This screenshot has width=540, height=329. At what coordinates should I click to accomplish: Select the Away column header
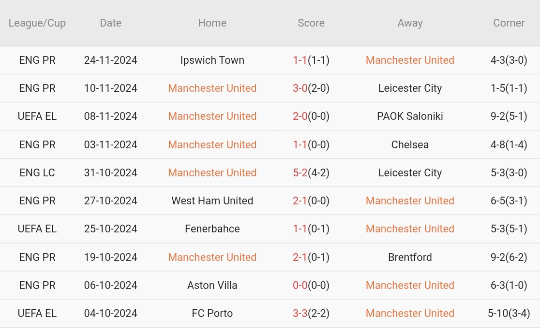(x=410, y=23)
